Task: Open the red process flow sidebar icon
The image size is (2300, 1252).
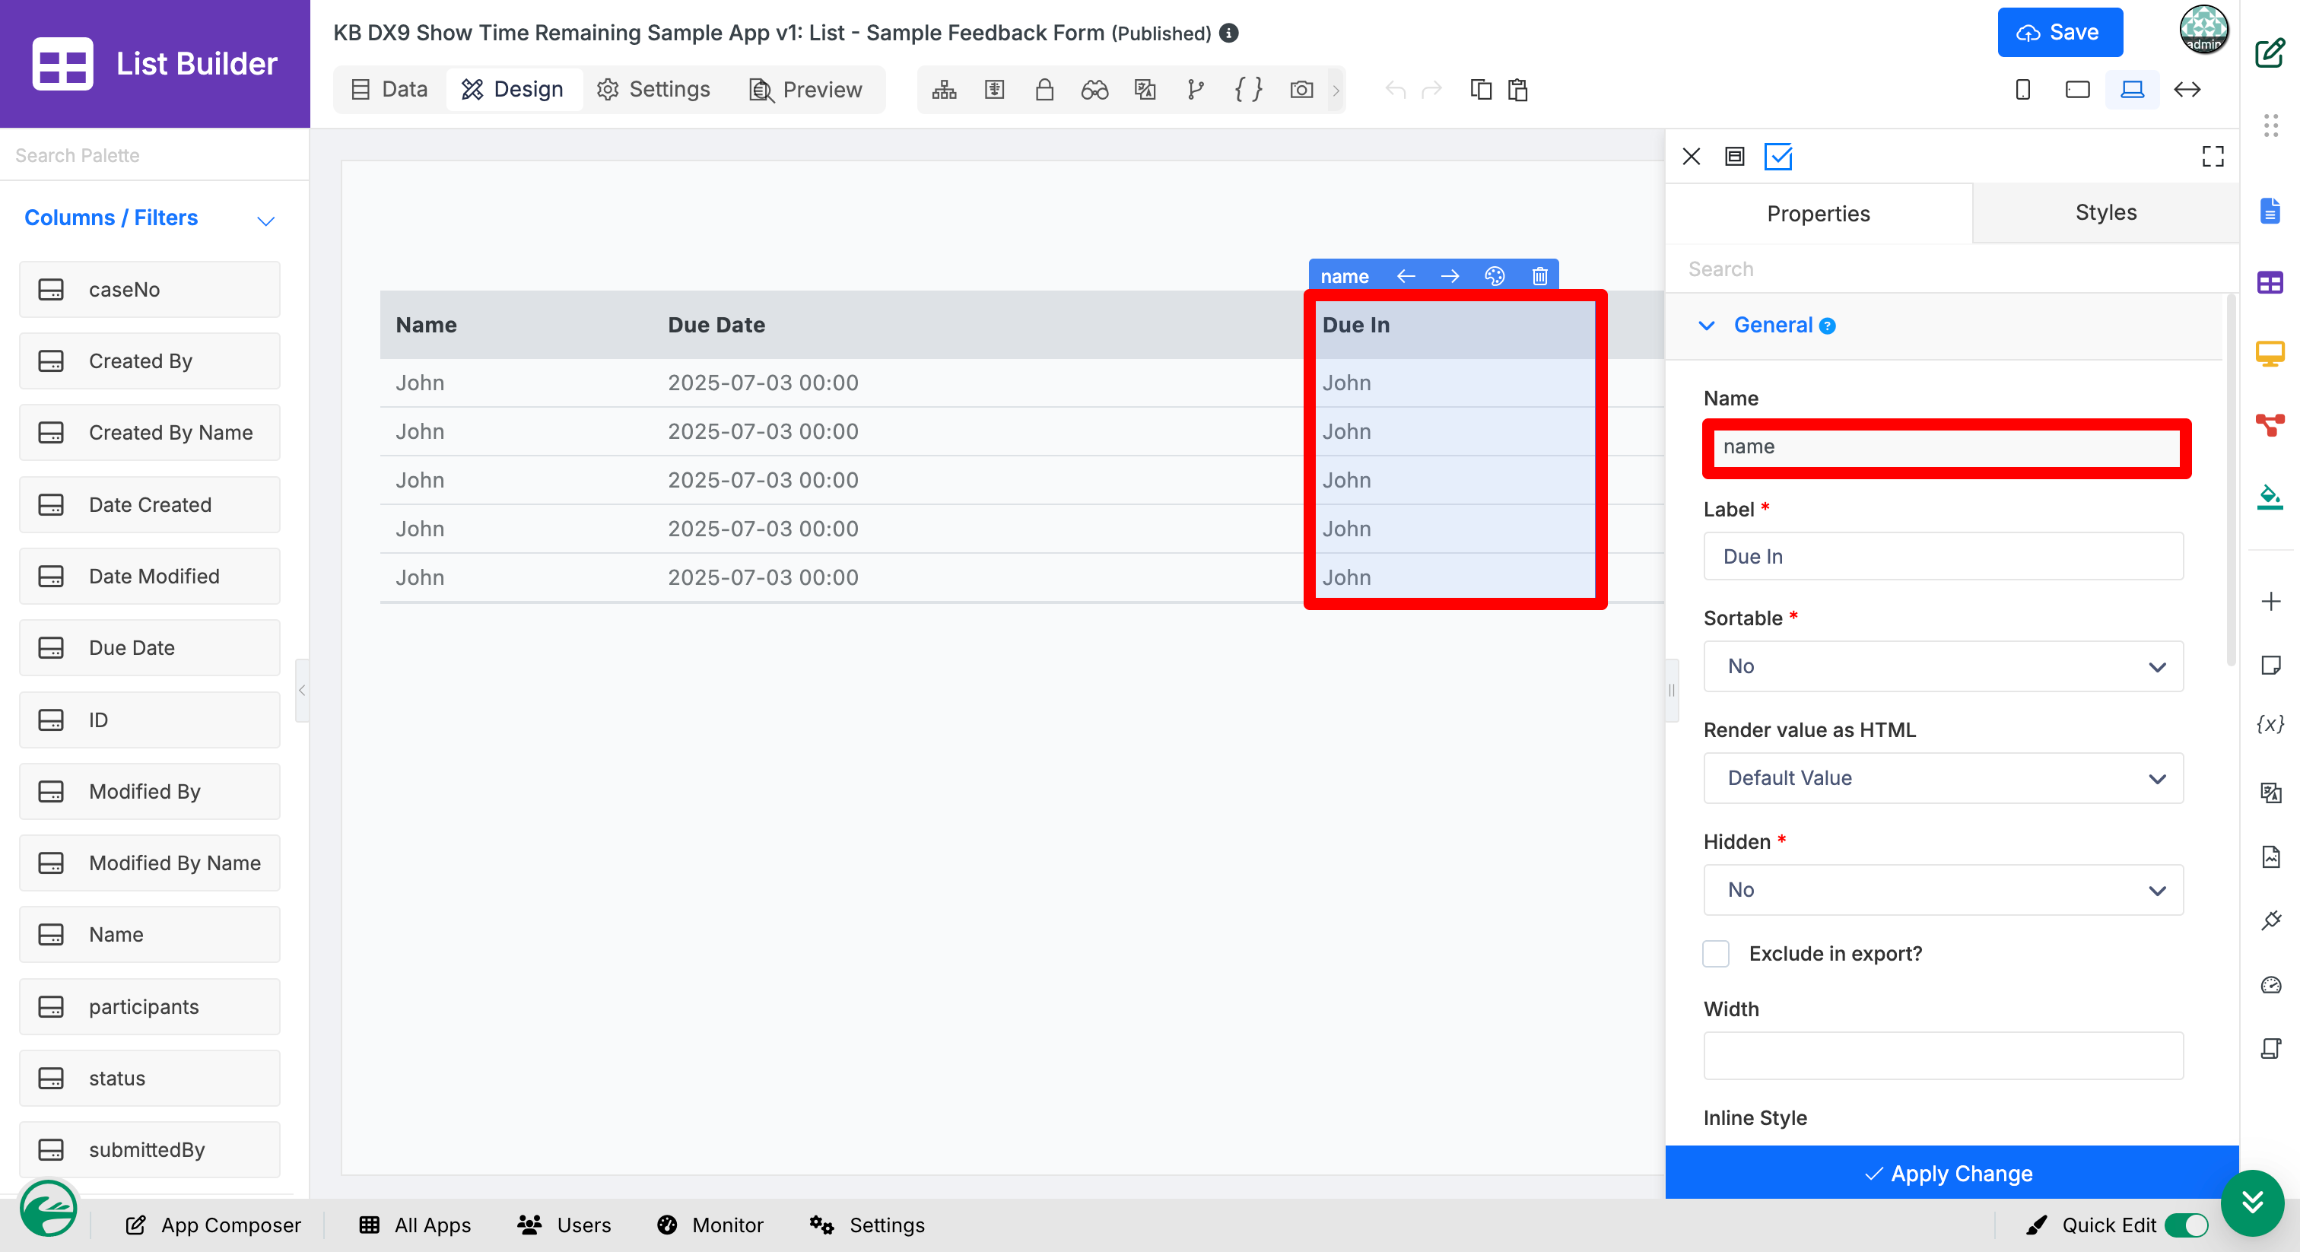Action: coord(2270,425)
